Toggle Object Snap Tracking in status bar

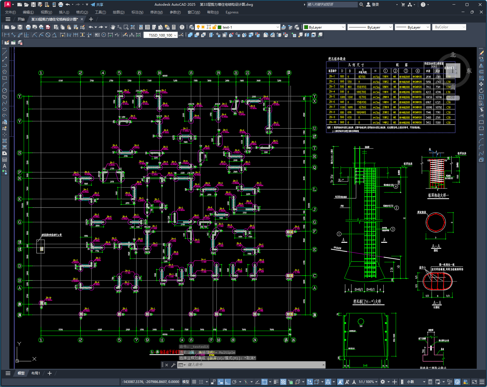click(257, 382)
